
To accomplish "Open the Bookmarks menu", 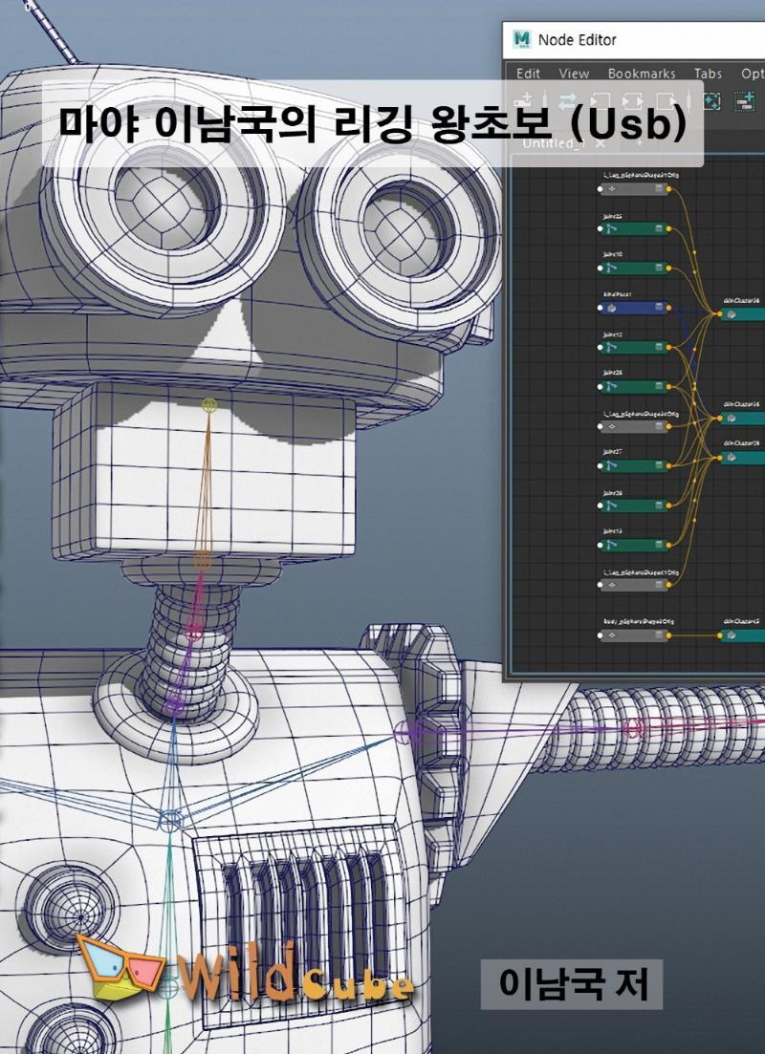I will coord(642,74).
